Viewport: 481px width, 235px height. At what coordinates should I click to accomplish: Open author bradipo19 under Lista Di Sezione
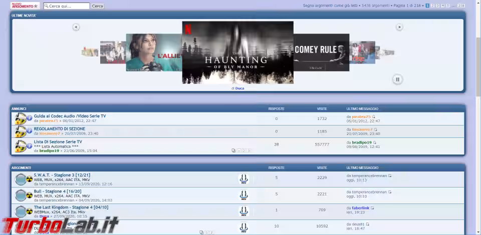tap(49, 151)
